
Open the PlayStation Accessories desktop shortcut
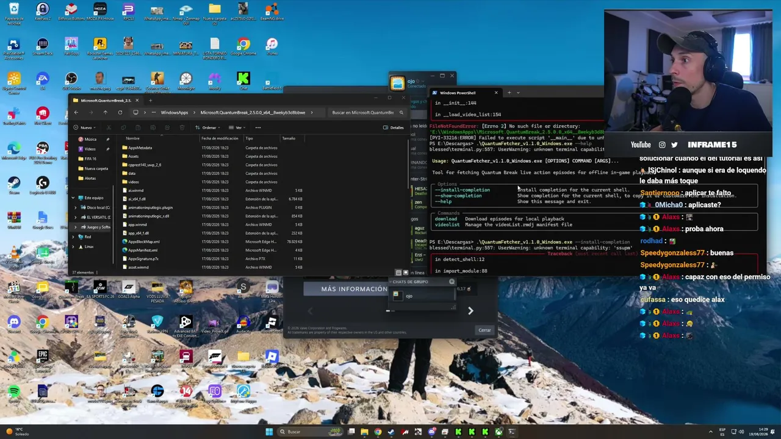pos(14,47)
